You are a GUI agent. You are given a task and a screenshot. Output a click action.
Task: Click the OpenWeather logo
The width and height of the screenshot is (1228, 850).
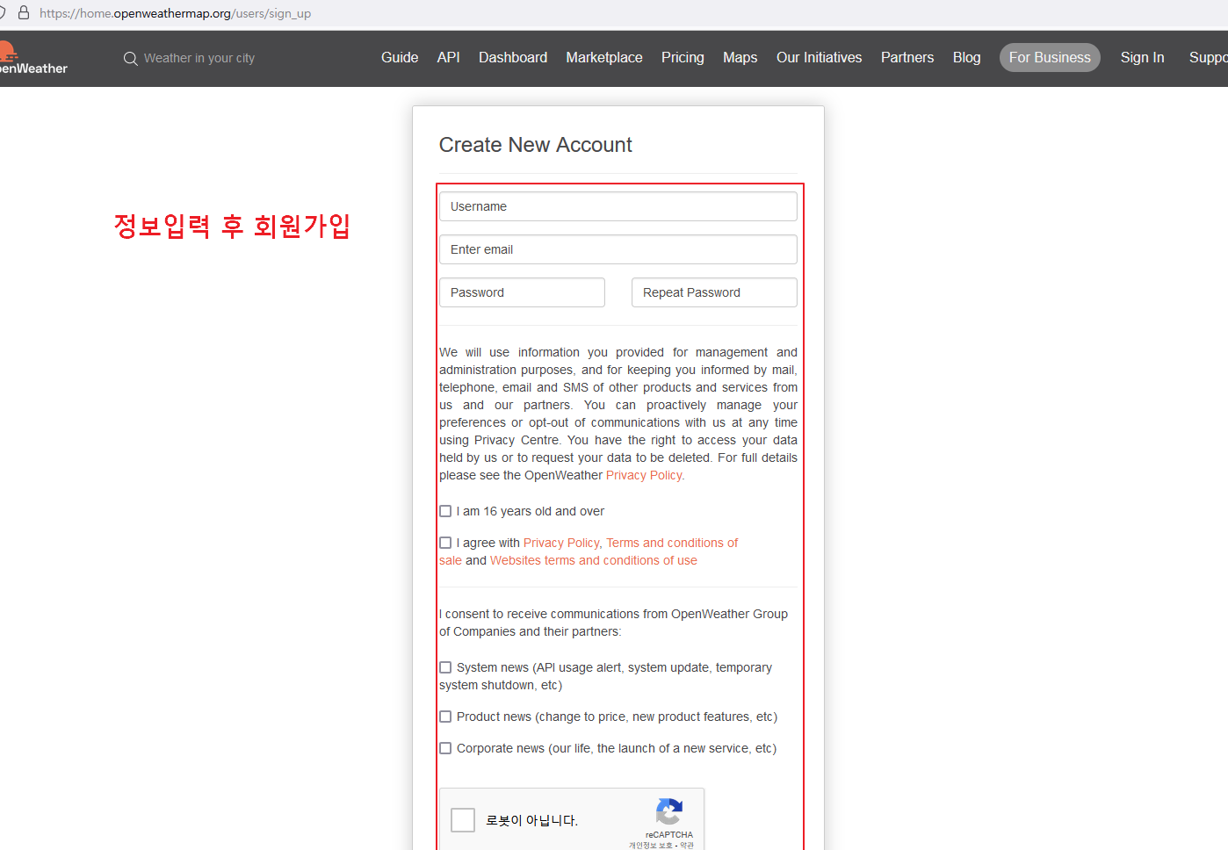[33, 58]
